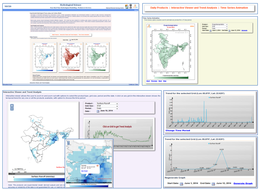Open the Period dropdown in Time Series Animation
Image resolution: width=259 pixels, height=190 pixels.
point(220,28)
